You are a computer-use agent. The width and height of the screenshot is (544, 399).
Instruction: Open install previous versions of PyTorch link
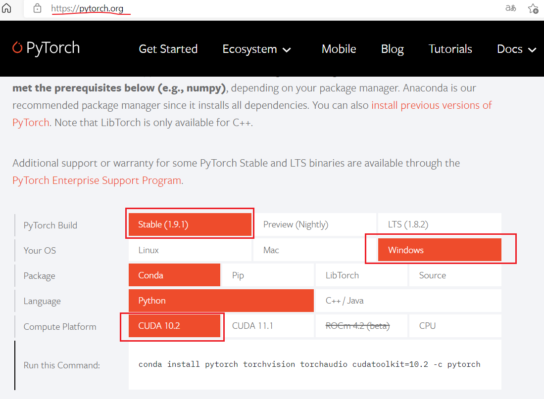point(431,105)
